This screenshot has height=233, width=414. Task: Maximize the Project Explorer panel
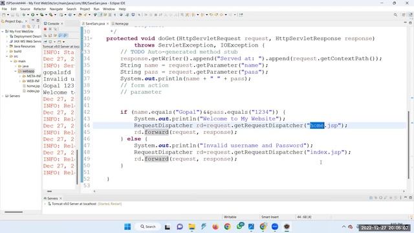pos(38,20)
